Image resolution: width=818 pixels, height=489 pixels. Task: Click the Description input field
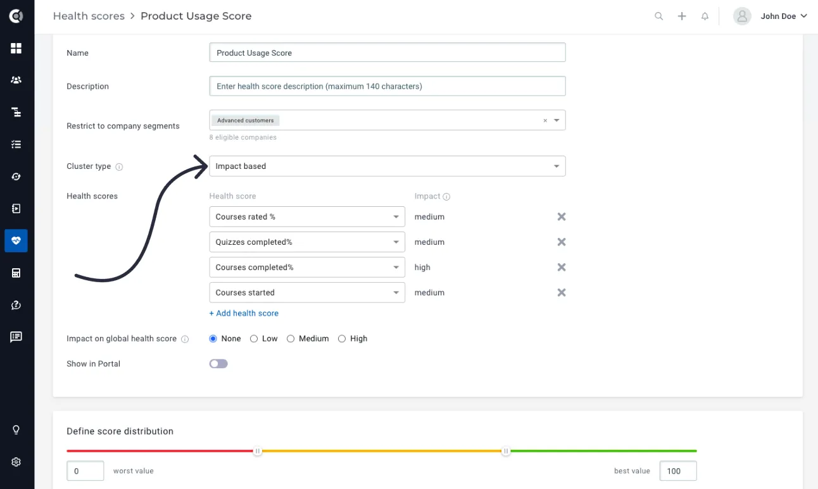(387, 86)
